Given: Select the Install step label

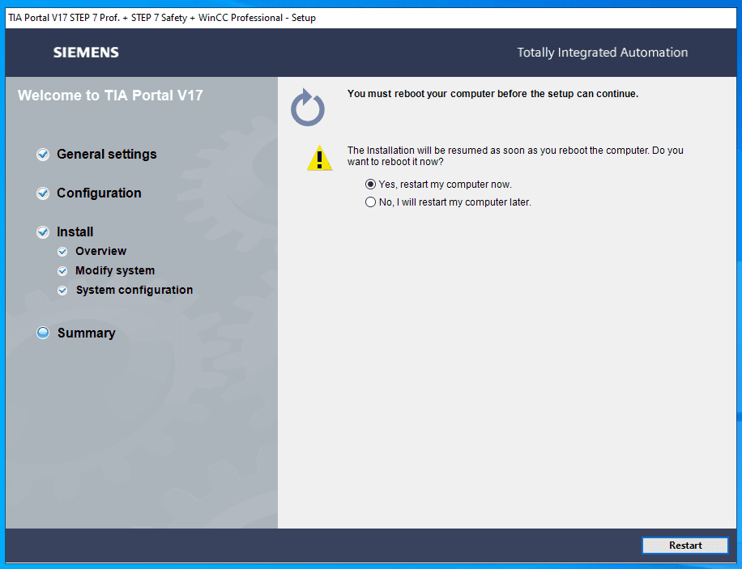Looking at the screenshot, I should 75,231.
